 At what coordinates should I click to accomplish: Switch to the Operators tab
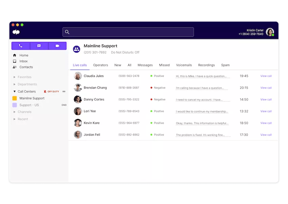coord(101,65)
